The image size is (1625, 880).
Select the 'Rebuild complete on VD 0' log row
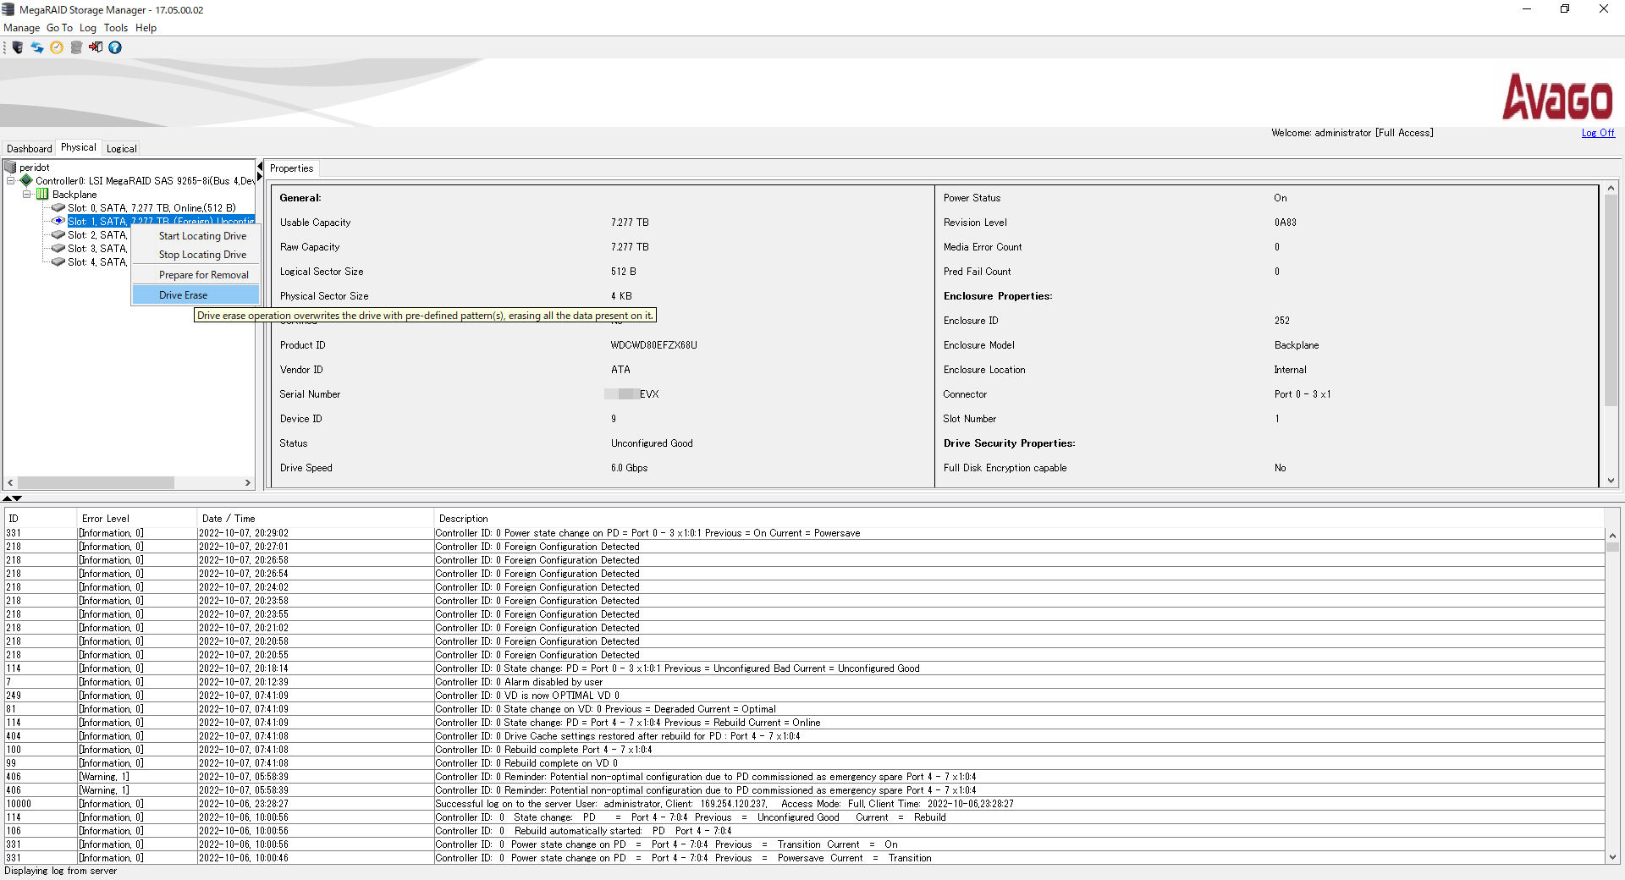coord(804,763)
